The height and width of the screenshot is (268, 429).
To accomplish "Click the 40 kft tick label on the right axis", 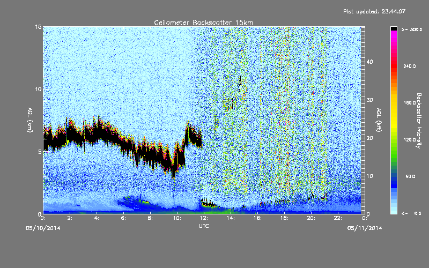I will (x=369, y=62).
